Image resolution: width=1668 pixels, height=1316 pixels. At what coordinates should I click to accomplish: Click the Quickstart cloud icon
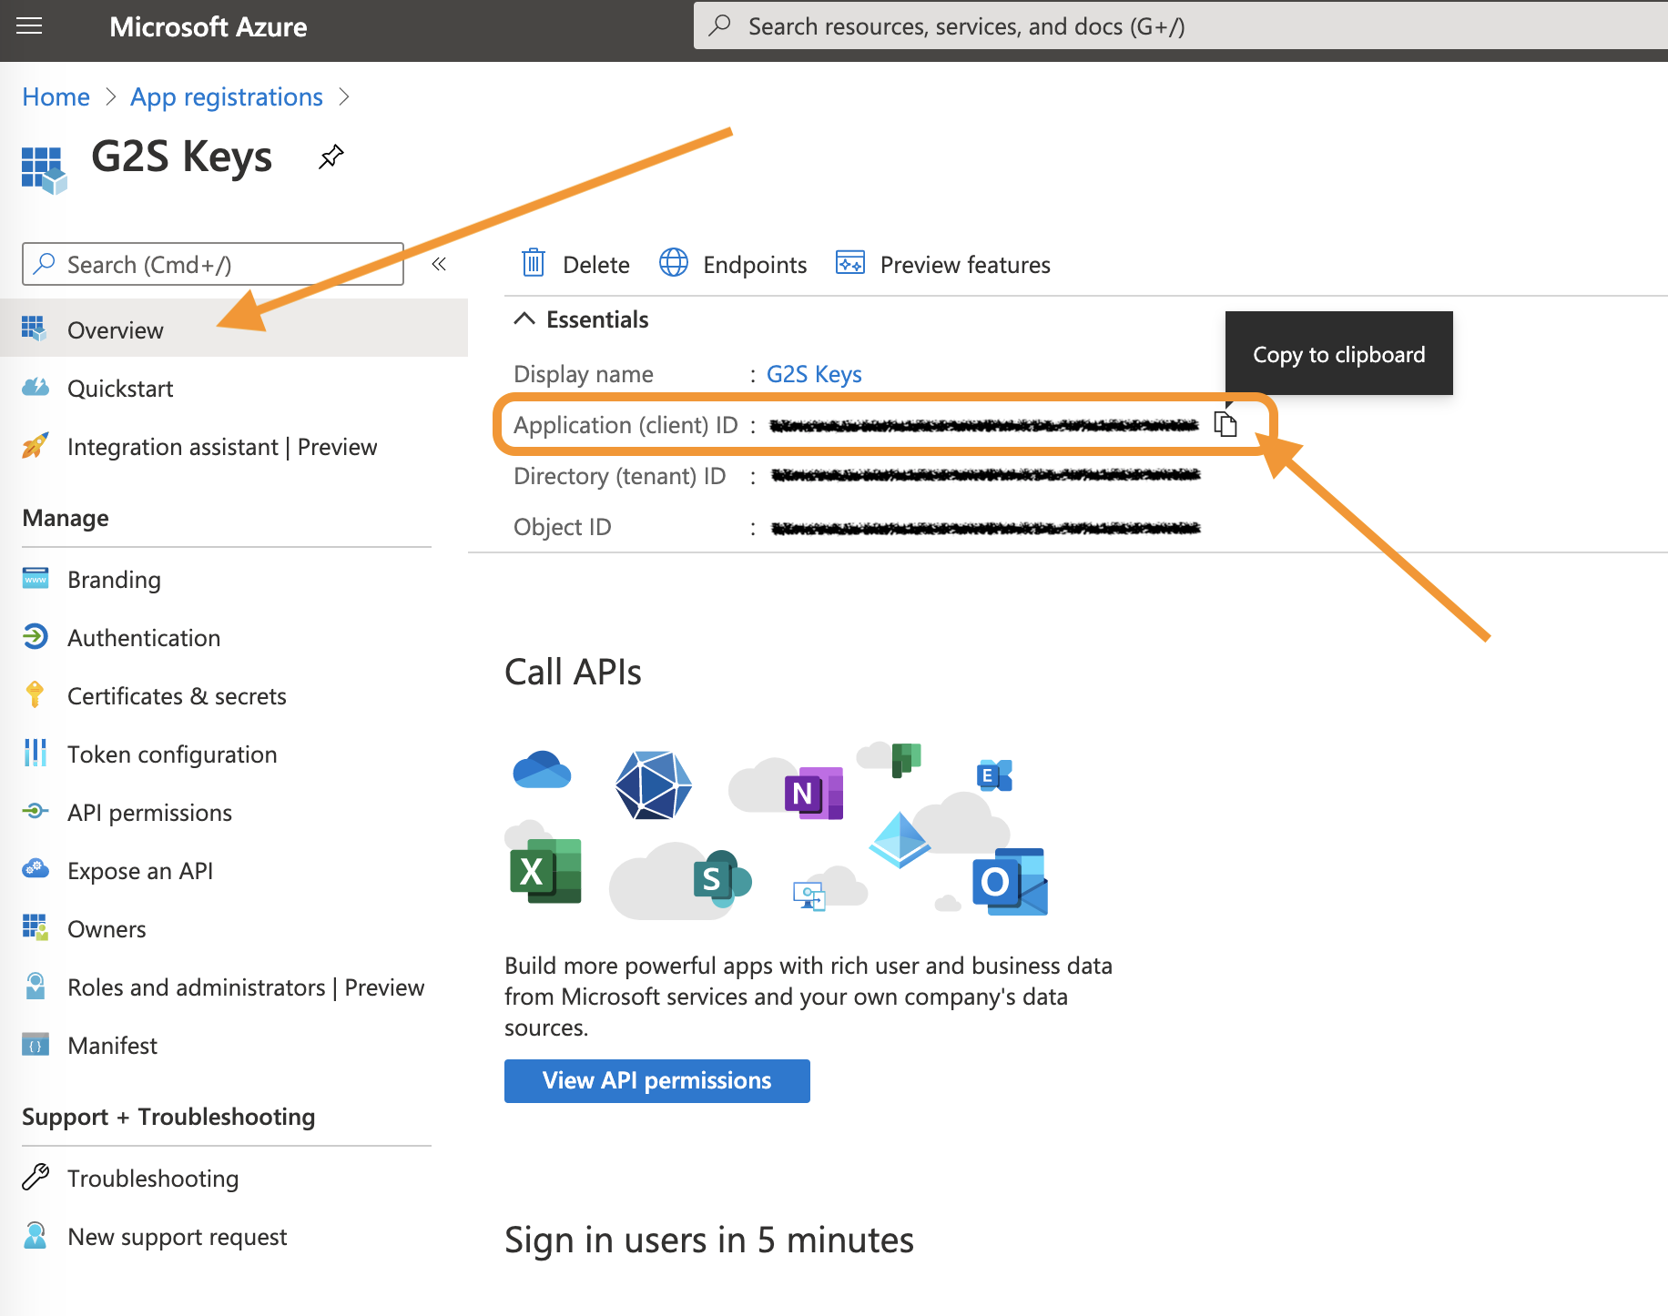(x=35, y=388)
